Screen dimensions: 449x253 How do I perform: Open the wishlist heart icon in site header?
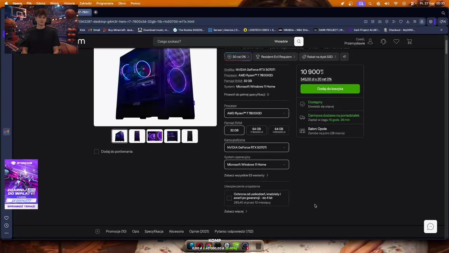(396, 41)
